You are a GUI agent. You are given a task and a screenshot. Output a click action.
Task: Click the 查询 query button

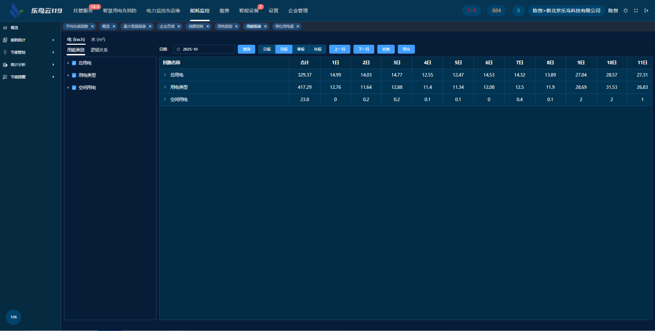coord(246,49)
